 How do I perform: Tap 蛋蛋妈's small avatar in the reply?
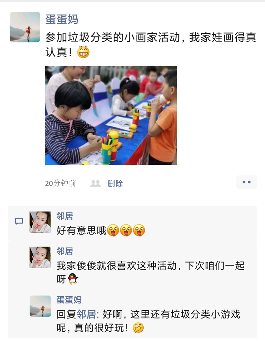pyautogui.click(x=40, y=306)
